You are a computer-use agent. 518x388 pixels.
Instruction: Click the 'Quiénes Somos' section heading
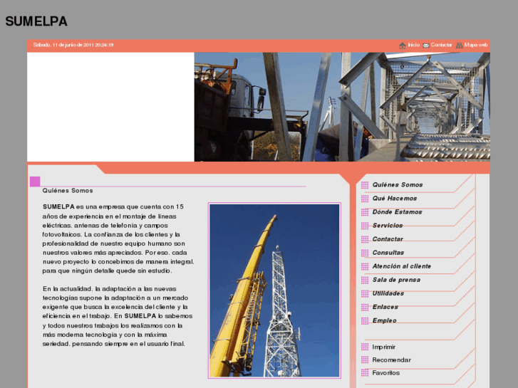pyautogui.click(x=68, y=191)
